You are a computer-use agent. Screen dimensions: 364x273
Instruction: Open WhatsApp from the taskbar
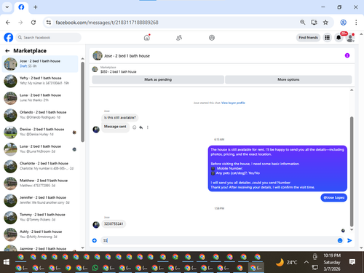pyautogui.click(x=95, y=268)
